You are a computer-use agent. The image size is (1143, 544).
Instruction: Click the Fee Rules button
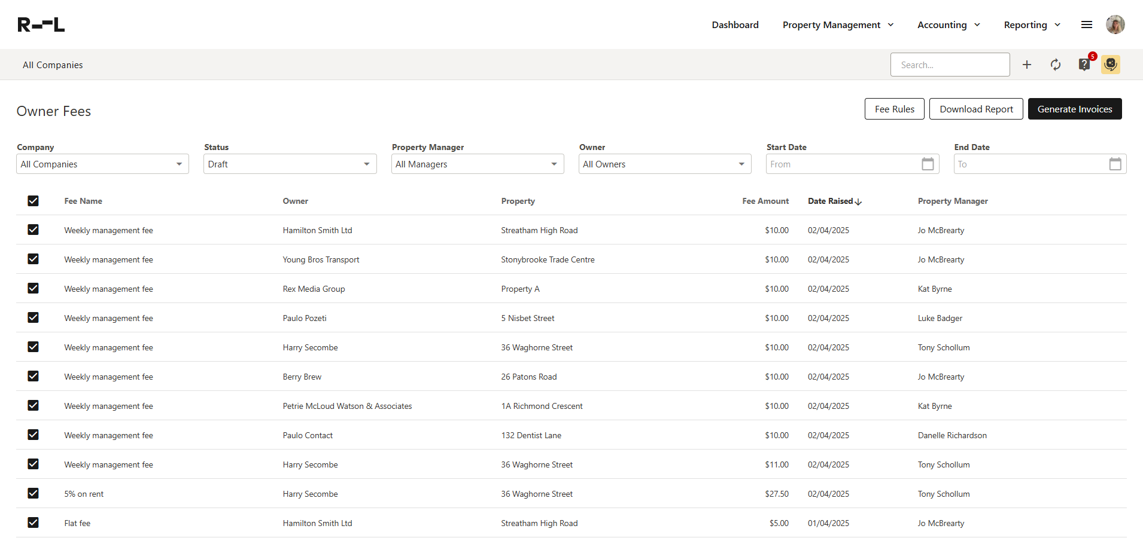coord(894,109)
